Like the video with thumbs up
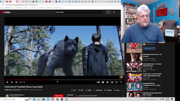 pyautogui.click(x=73, y=90)
